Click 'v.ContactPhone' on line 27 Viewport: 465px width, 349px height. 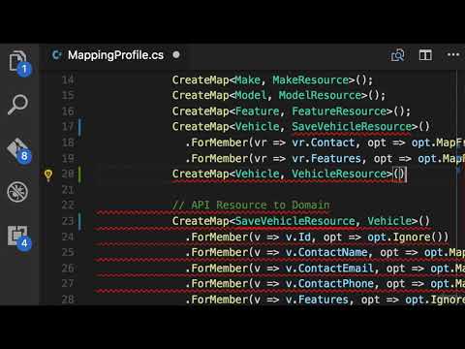(x=329, y=284)
